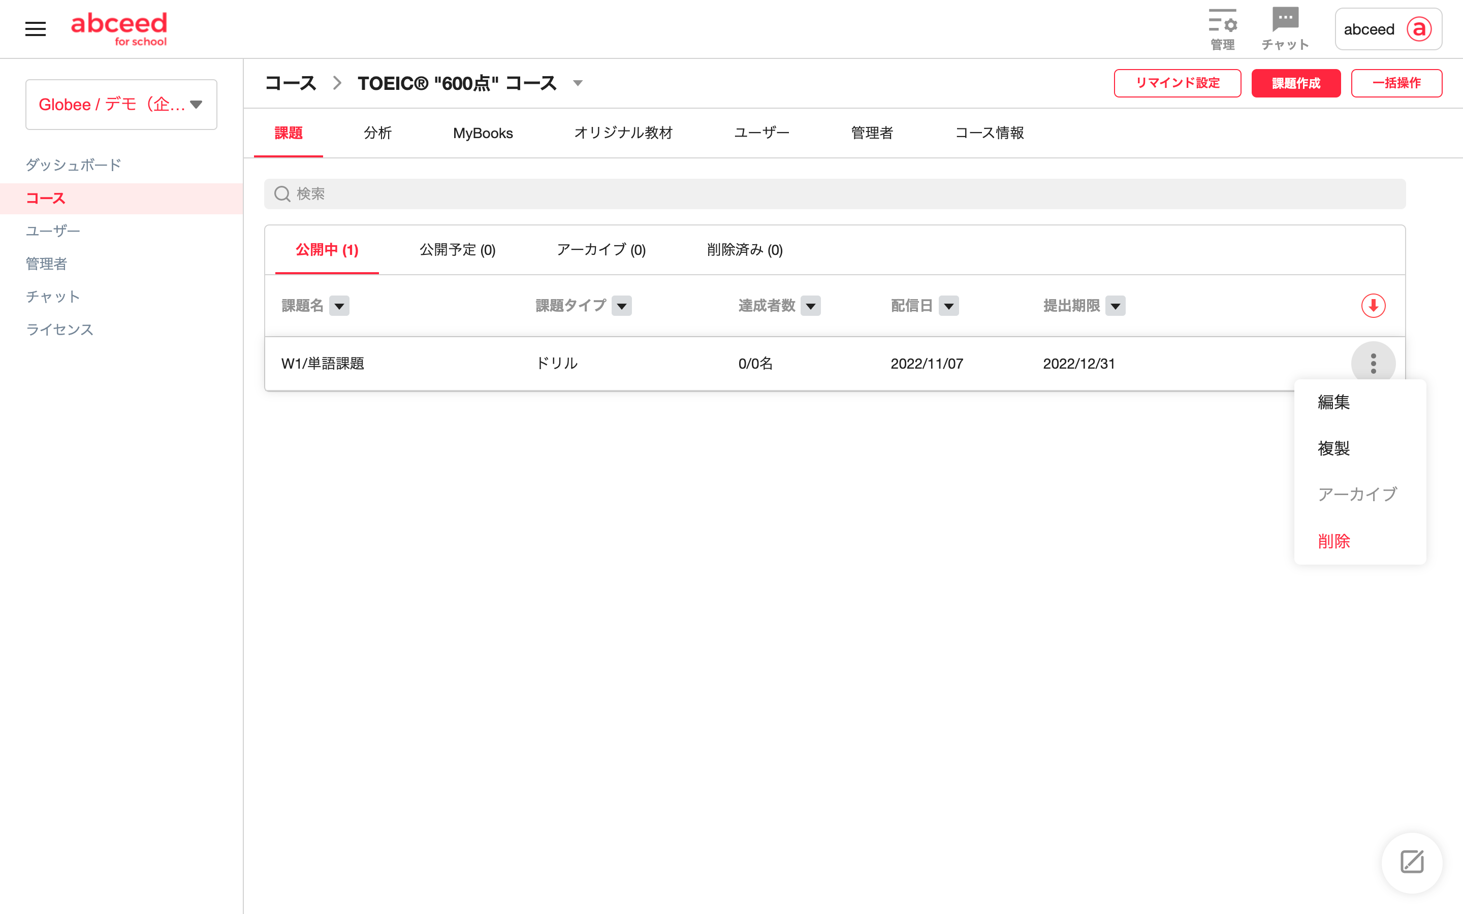
Task: Open the hamburger menu icon
Action: click(x=35, y=28)
